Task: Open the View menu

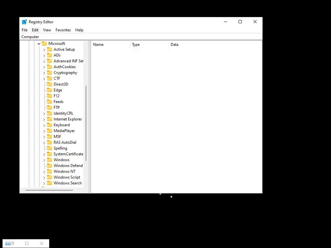Action: tap(47, 30)
